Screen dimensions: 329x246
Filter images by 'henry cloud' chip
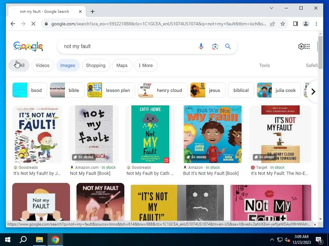[x=162, y=90]
